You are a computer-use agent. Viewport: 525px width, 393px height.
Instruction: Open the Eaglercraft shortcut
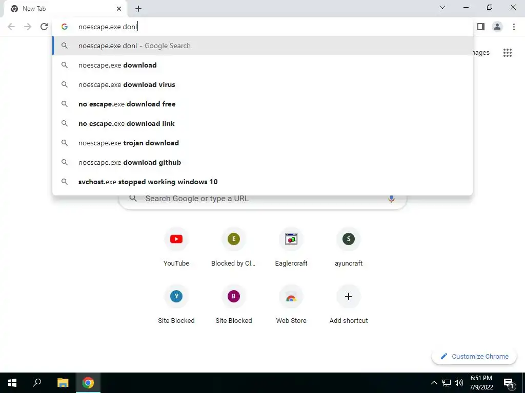click(291, 247)
